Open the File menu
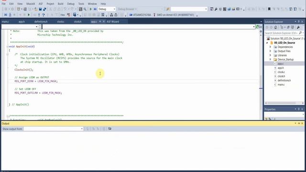 pos(3,4)
